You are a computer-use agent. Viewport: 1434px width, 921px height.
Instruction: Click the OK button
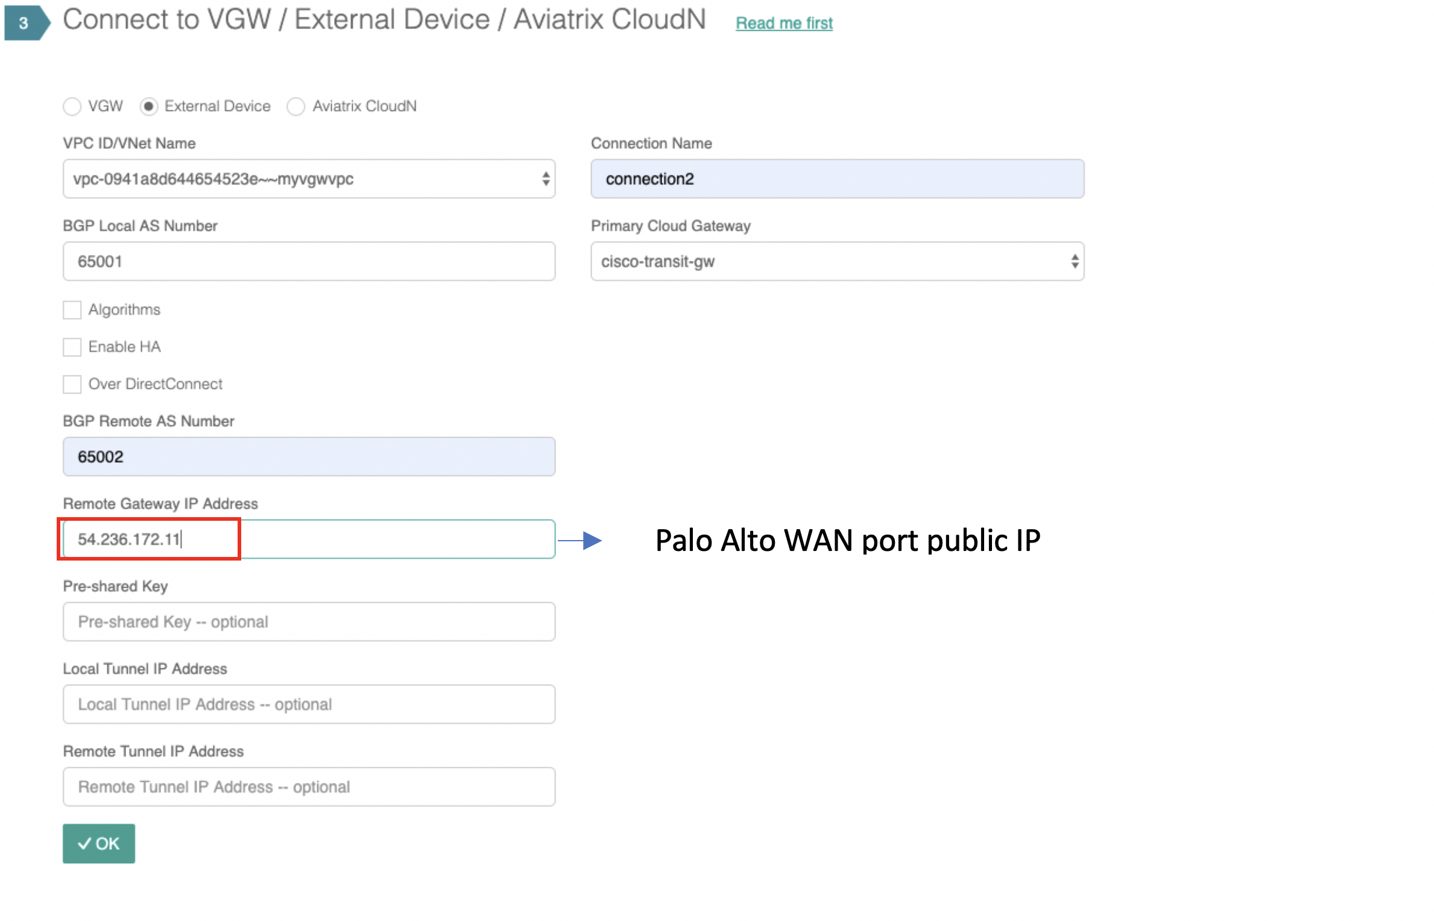[98, 844]
